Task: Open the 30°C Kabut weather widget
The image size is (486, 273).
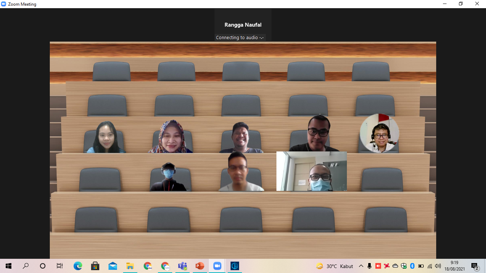Action: [x=334, y=266]
